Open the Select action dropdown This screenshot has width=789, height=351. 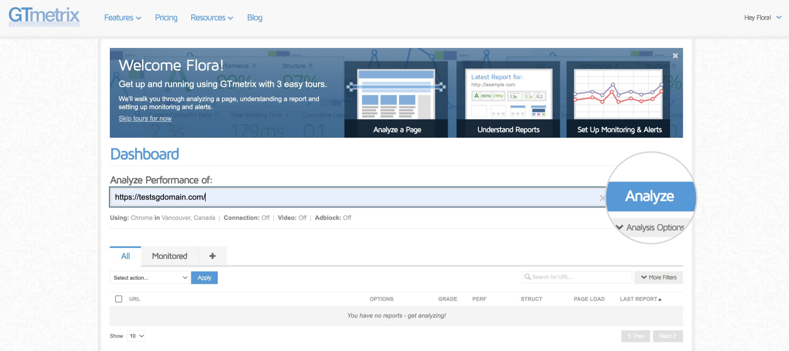click(x=150, y=278)
